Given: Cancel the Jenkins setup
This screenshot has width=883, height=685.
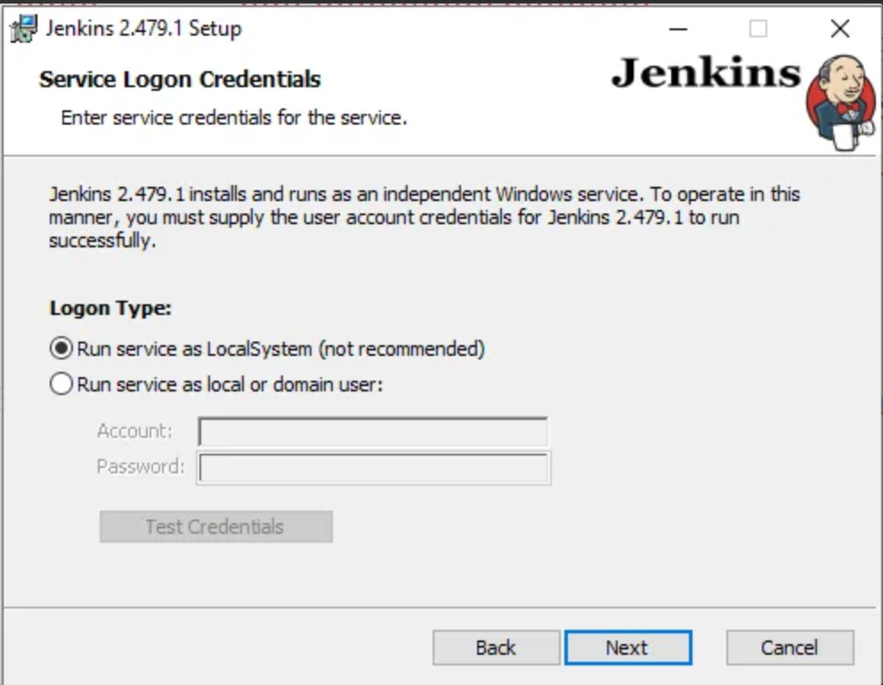Looking at the screenshot, I should [x=789, y=648].
